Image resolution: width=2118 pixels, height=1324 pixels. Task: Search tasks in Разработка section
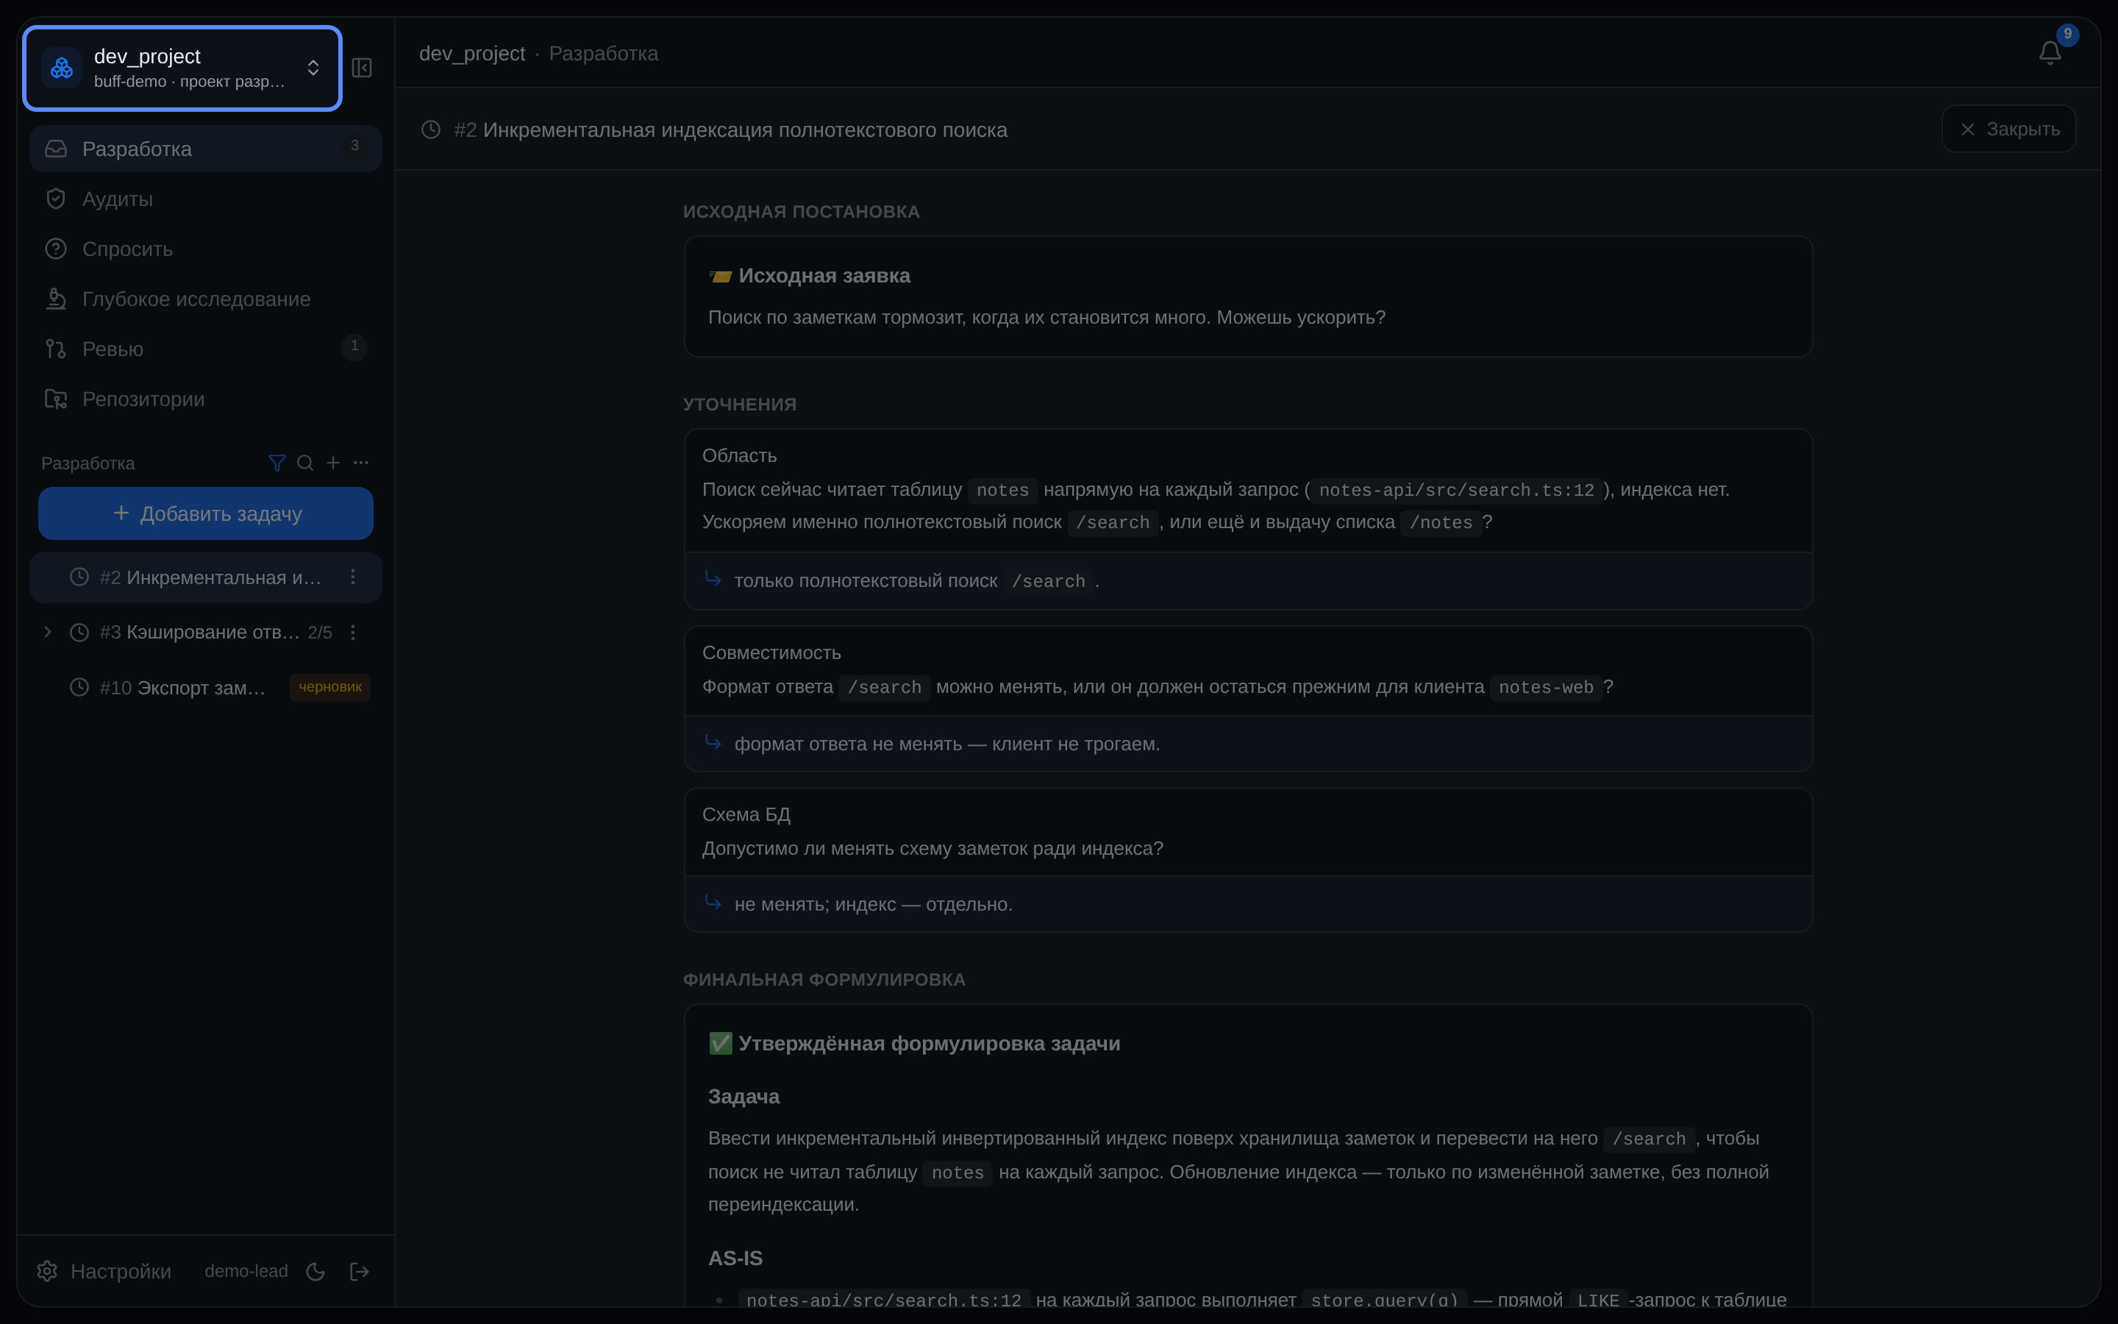click(x=304, y=463)
